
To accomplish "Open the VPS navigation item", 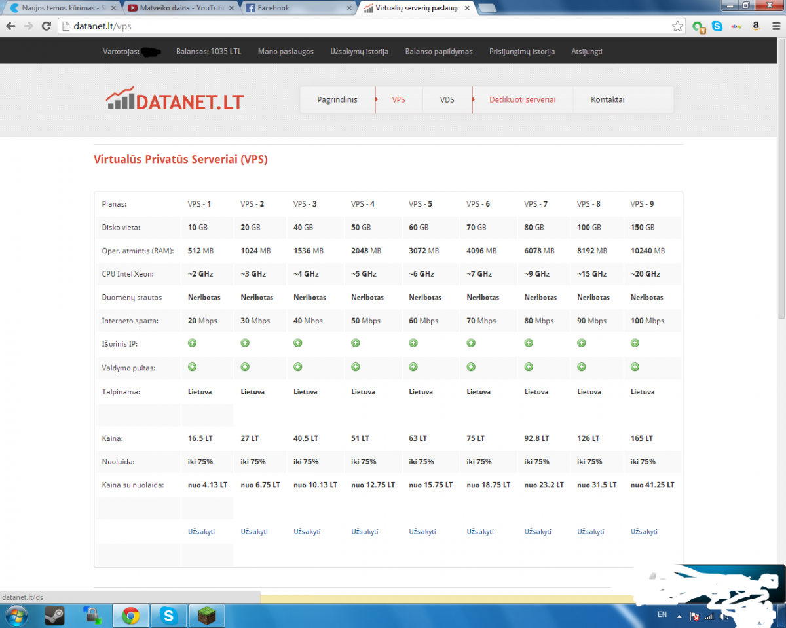I will coord(398,100).
